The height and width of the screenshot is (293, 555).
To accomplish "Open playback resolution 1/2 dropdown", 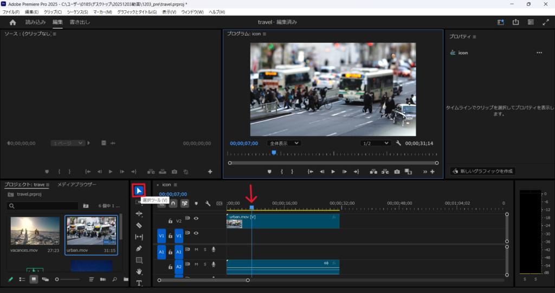I will tap(376, 143).
